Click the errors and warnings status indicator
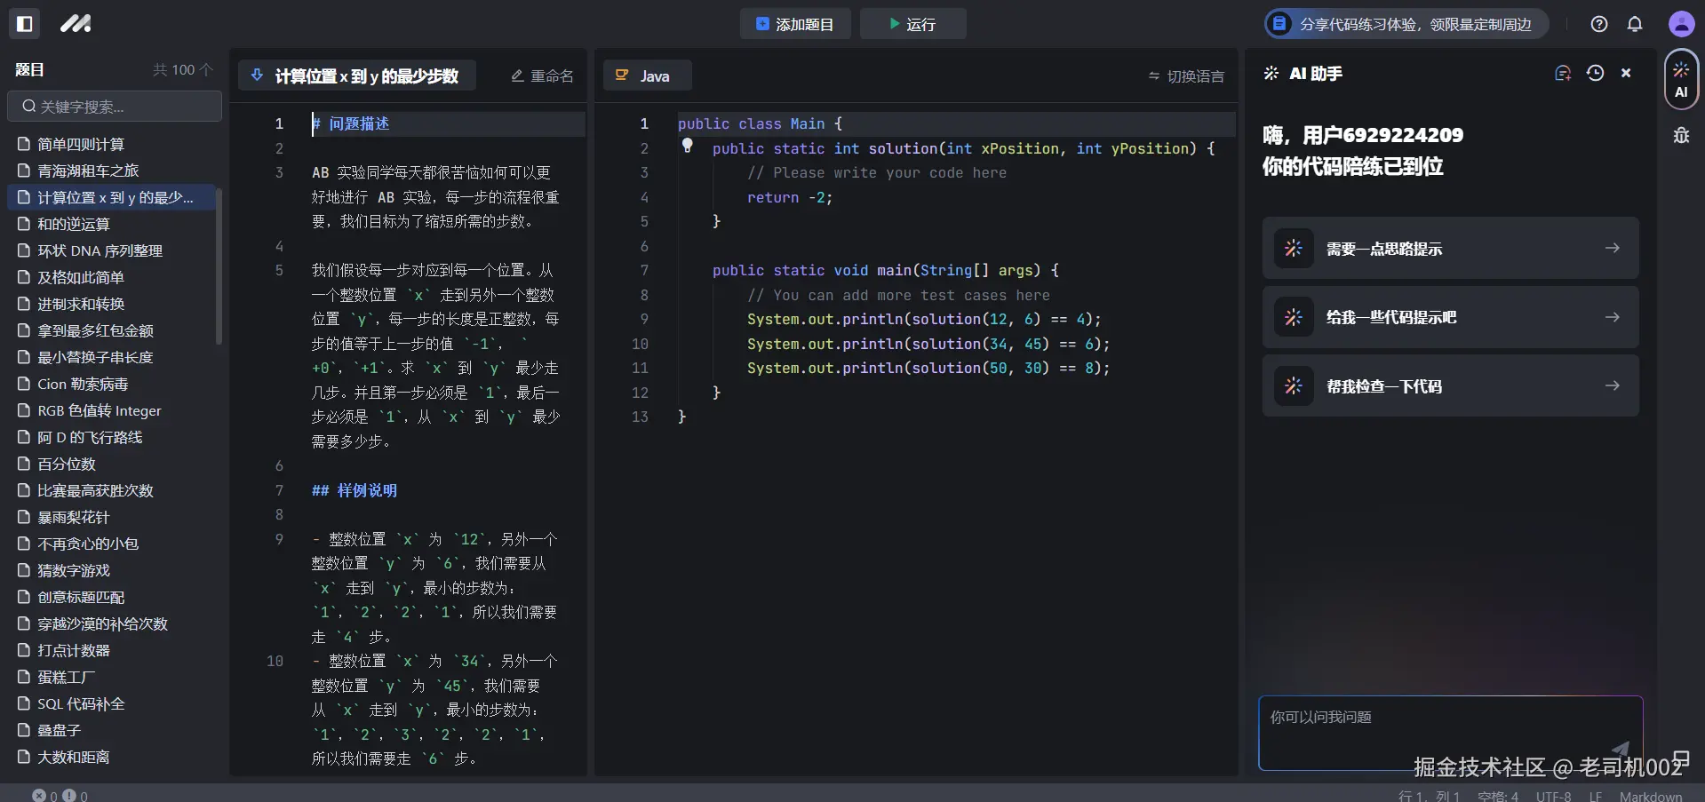Screen dimensions: 1705x802 pos(60,796)
